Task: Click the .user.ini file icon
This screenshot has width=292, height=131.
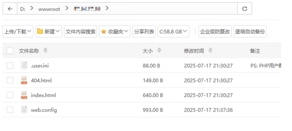Action: (x=24, y=65)
